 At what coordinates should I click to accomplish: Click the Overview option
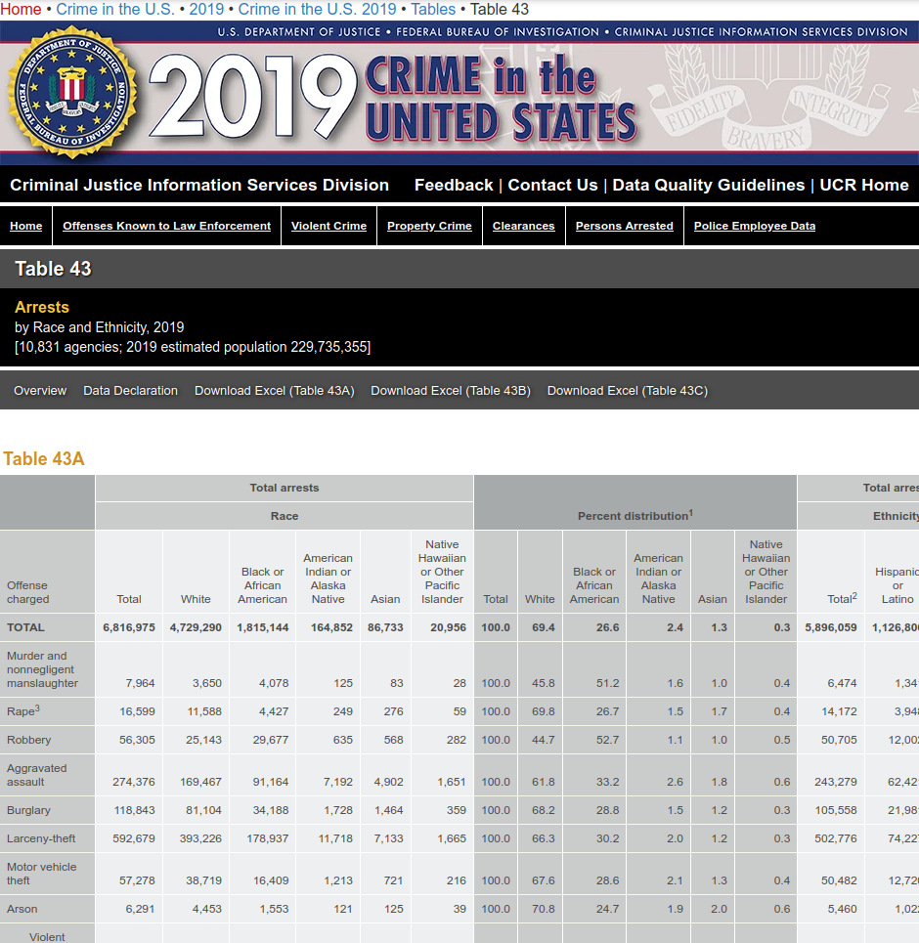tap(40, 390)
